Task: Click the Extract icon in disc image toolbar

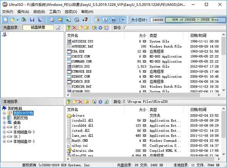Action: click(94, 28)
